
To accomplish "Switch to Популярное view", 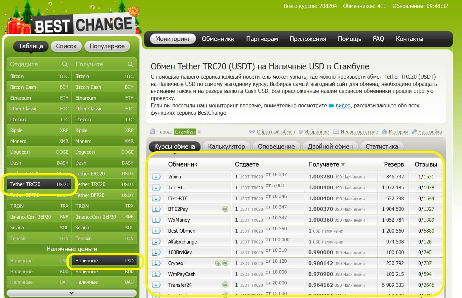I will point(107,46).
